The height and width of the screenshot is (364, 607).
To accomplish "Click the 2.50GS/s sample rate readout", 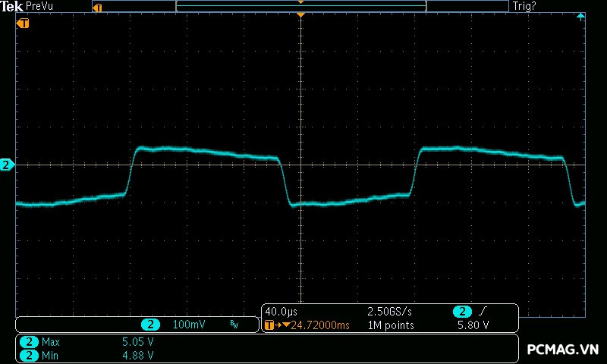I will [x=390, y=312].
